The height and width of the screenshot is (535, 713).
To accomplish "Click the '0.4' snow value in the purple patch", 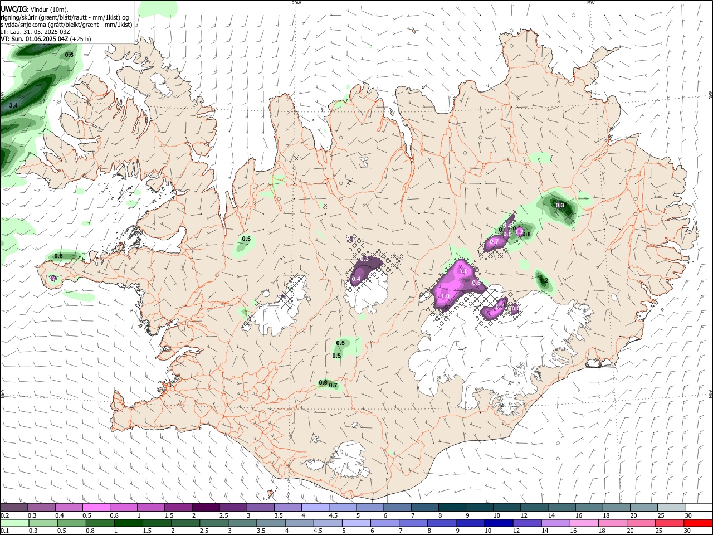I will pos(356,279).
